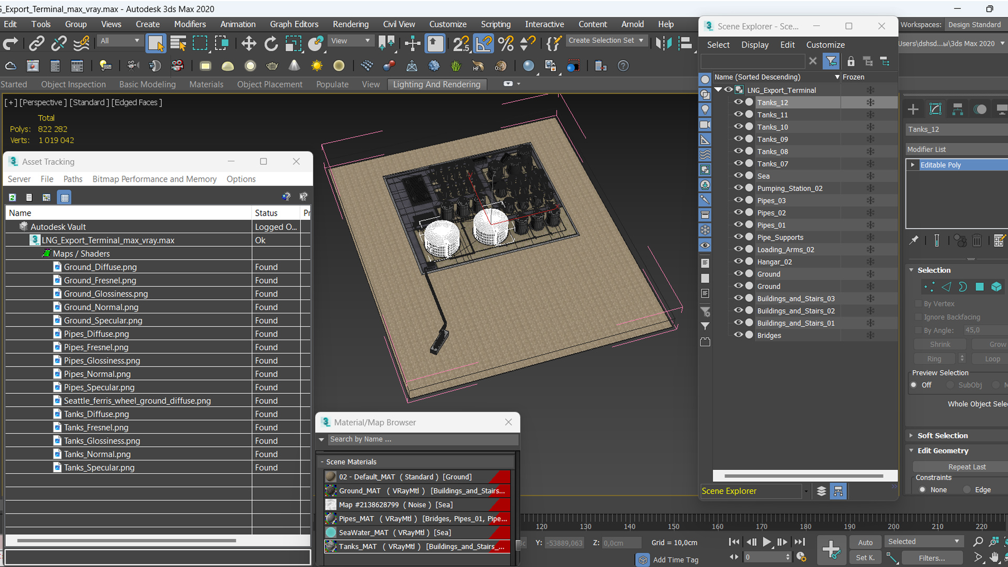Select the Move transform tool
1008x567 pixels.
point(249,44)
